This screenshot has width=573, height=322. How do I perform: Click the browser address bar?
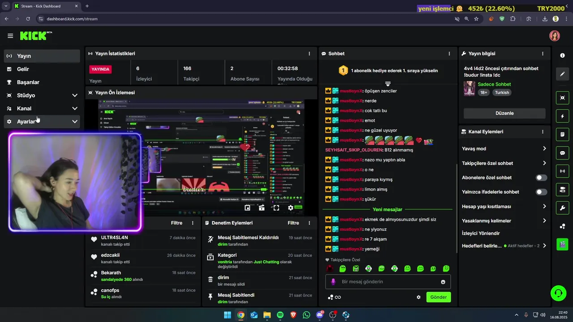(242, 19)
